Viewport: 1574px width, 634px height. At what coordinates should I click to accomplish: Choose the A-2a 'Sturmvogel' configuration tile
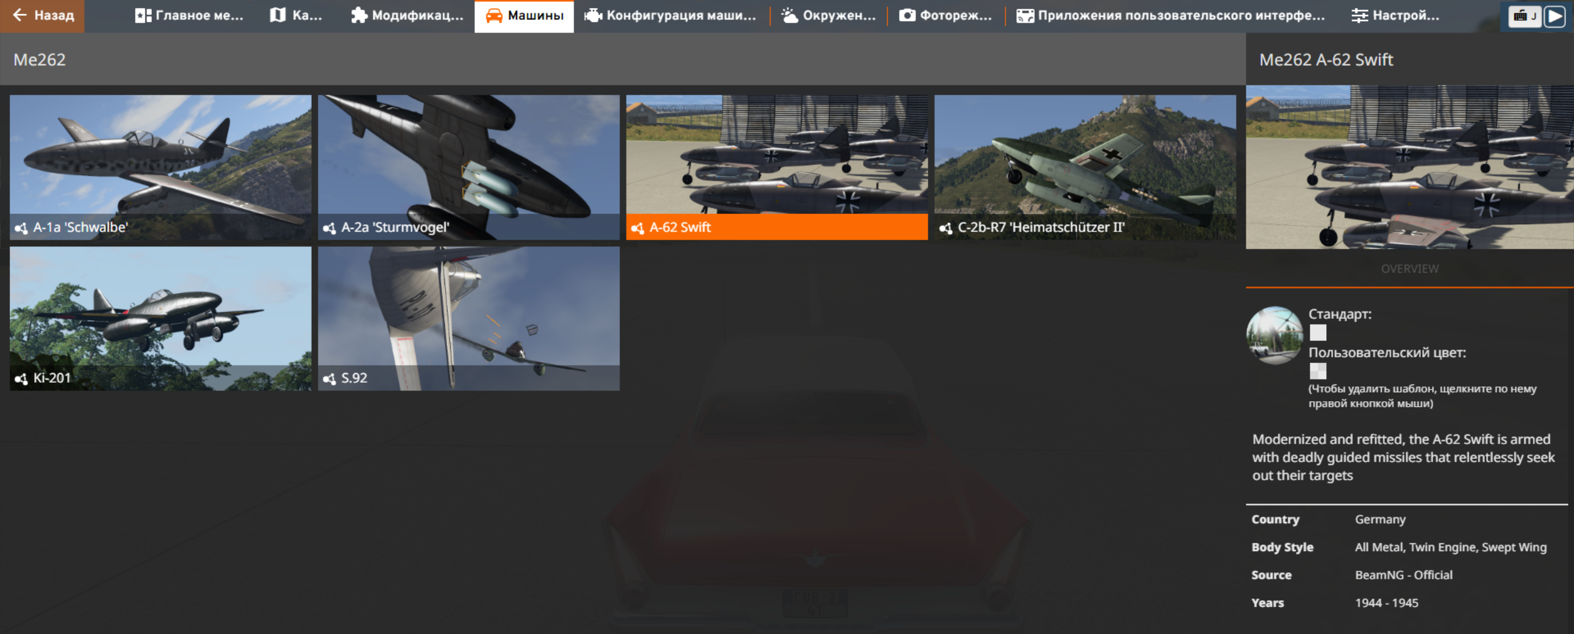(x=469, y=167)
